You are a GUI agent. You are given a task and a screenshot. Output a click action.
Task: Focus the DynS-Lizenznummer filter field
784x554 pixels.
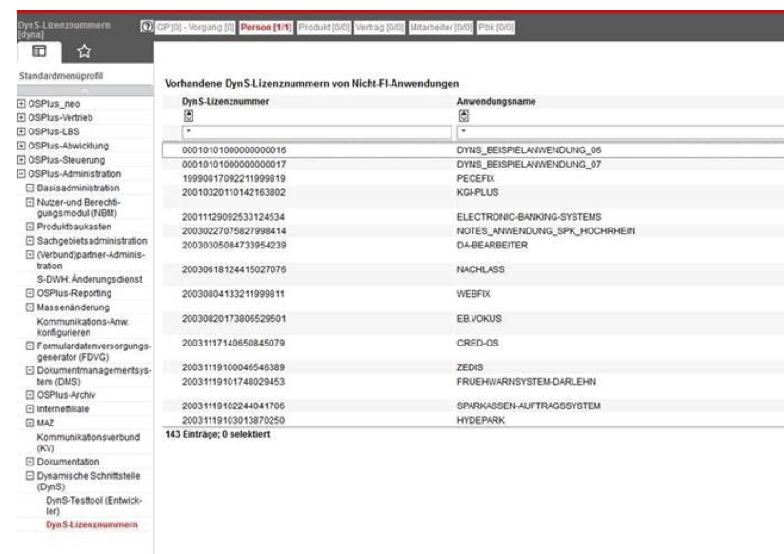click(316, 132)
